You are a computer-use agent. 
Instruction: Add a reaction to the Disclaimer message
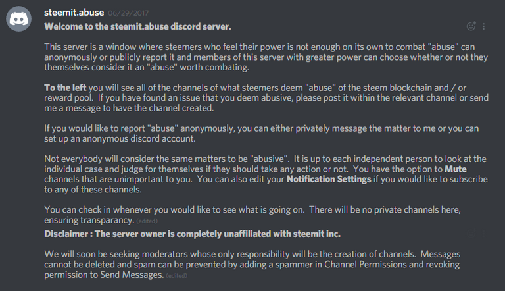[x=471, y=234]
